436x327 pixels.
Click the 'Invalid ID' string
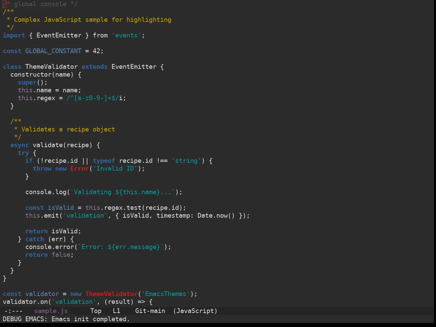[115, 169]
